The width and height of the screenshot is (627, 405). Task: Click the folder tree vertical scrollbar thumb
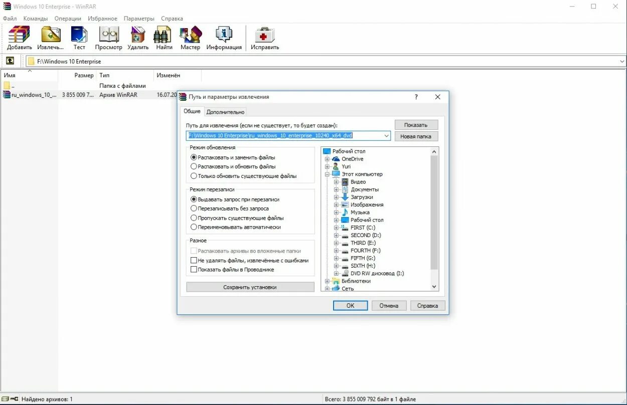tap(434, 213)
